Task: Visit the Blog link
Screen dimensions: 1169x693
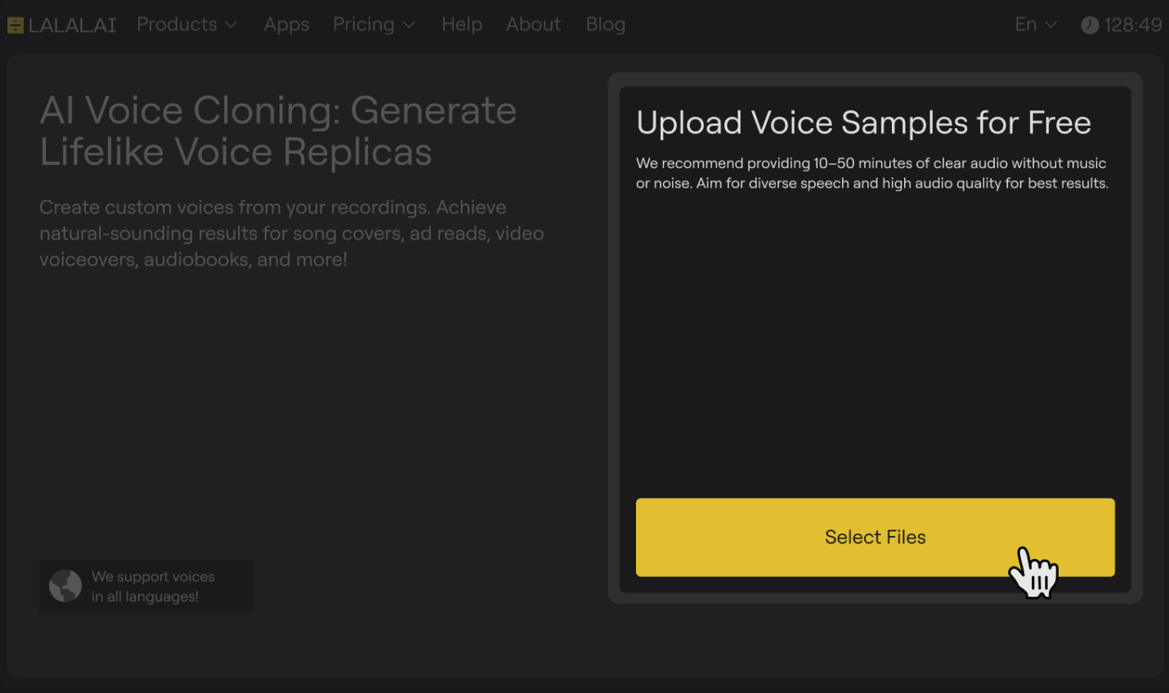Action: coord(605,25)
